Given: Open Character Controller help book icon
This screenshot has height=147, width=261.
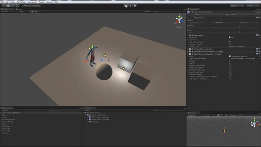Looking at the screenshot, I should (x=257, y=49).
